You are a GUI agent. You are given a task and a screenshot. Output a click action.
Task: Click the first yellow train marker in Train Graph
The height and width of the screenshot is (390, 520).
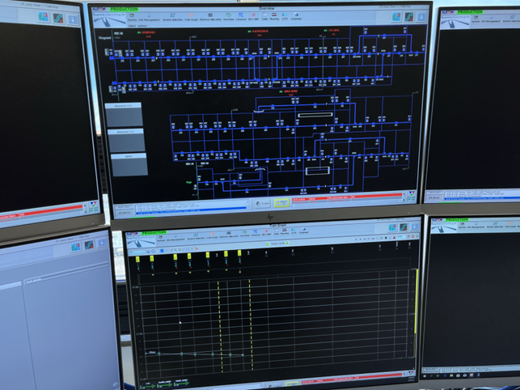click(x=137, y=259)
